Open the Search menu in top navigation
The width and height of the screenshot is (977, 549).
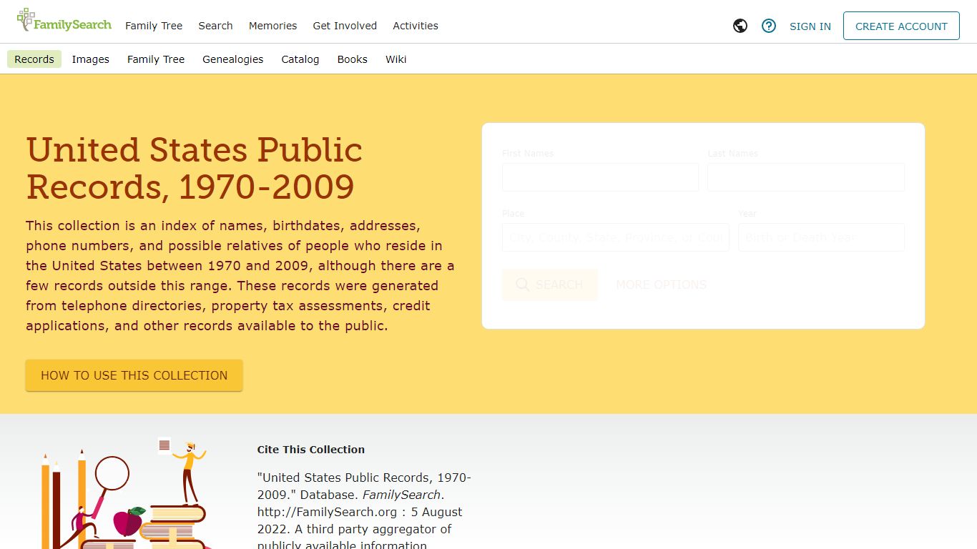coord(215,26)
